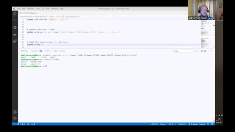Click 'docker container rm' on line 77
The height and width of the screenshot is (132, 235).
point(37,19)
